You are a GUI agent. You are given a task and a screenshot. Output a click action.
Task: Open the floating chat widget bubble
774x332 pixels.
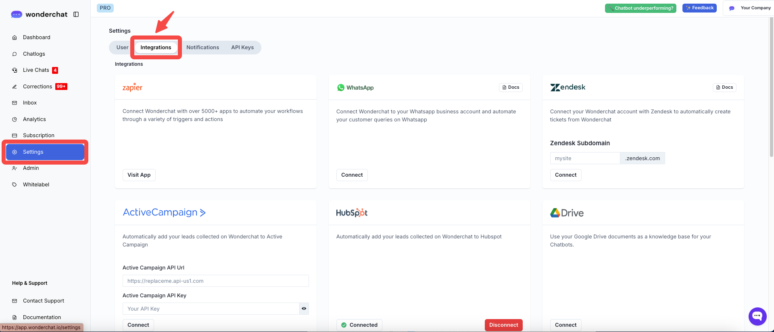pyautogui.click(x=757, y=316)
